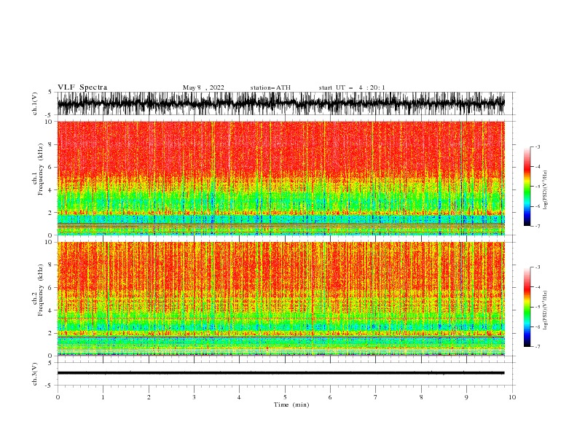
Task: Click time axis tick label '10'
Action: point(512,397)
